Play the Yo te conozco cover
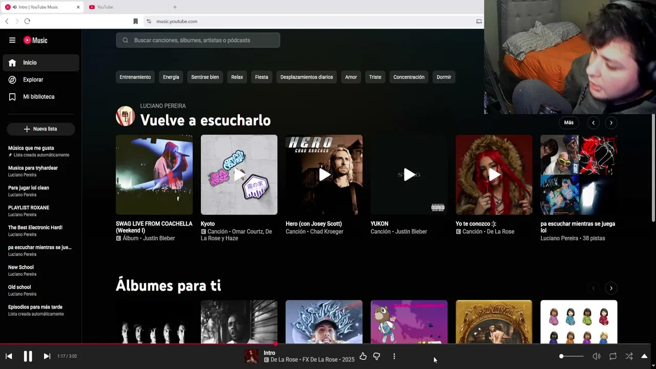656x369 pixels. point(494,175)
